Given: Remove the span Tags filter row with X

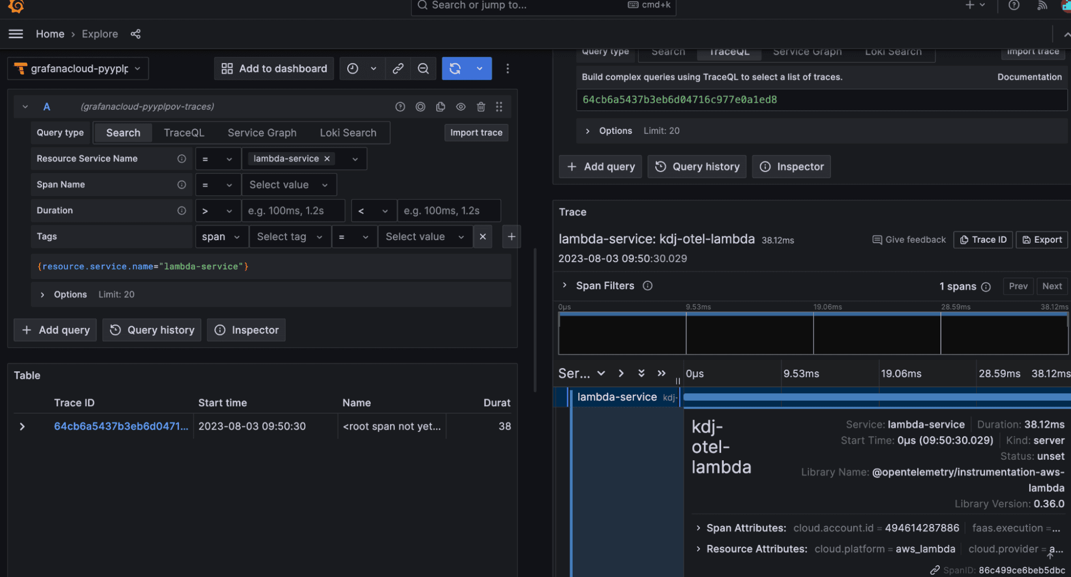Looking at the screenshot, I should point(482,236).
